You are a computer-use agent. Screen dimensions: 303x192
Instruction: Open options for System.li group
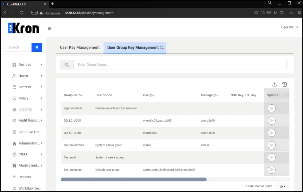point(272,157)
